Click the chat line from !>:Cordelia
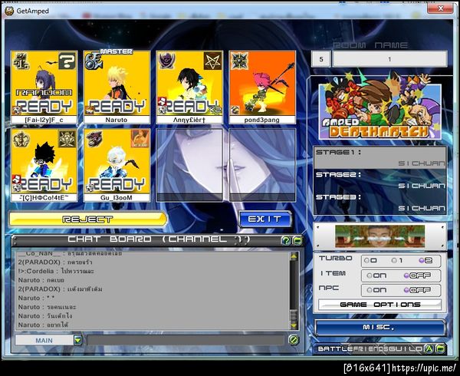Screen dimensions: 460x376 (56, 271)
